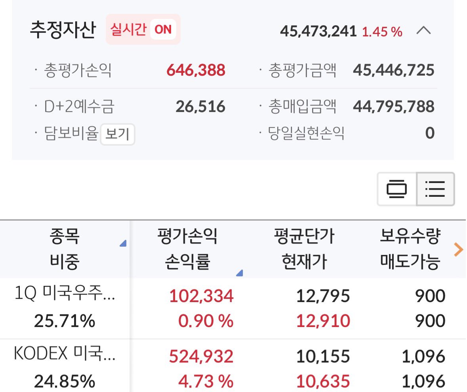The width and height of the screenshot is (467, 392).
Task: Sort by the 평가손익 손익률 column header
Action: tap(187, 249)
